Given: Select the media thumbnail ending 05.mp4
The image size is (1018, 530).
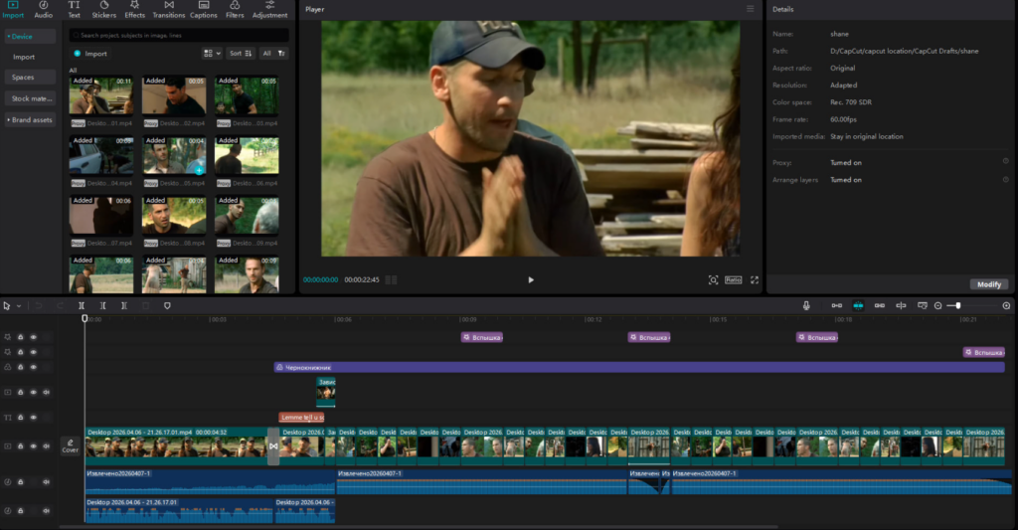Looking at the screenshot, I should (174, 156).
